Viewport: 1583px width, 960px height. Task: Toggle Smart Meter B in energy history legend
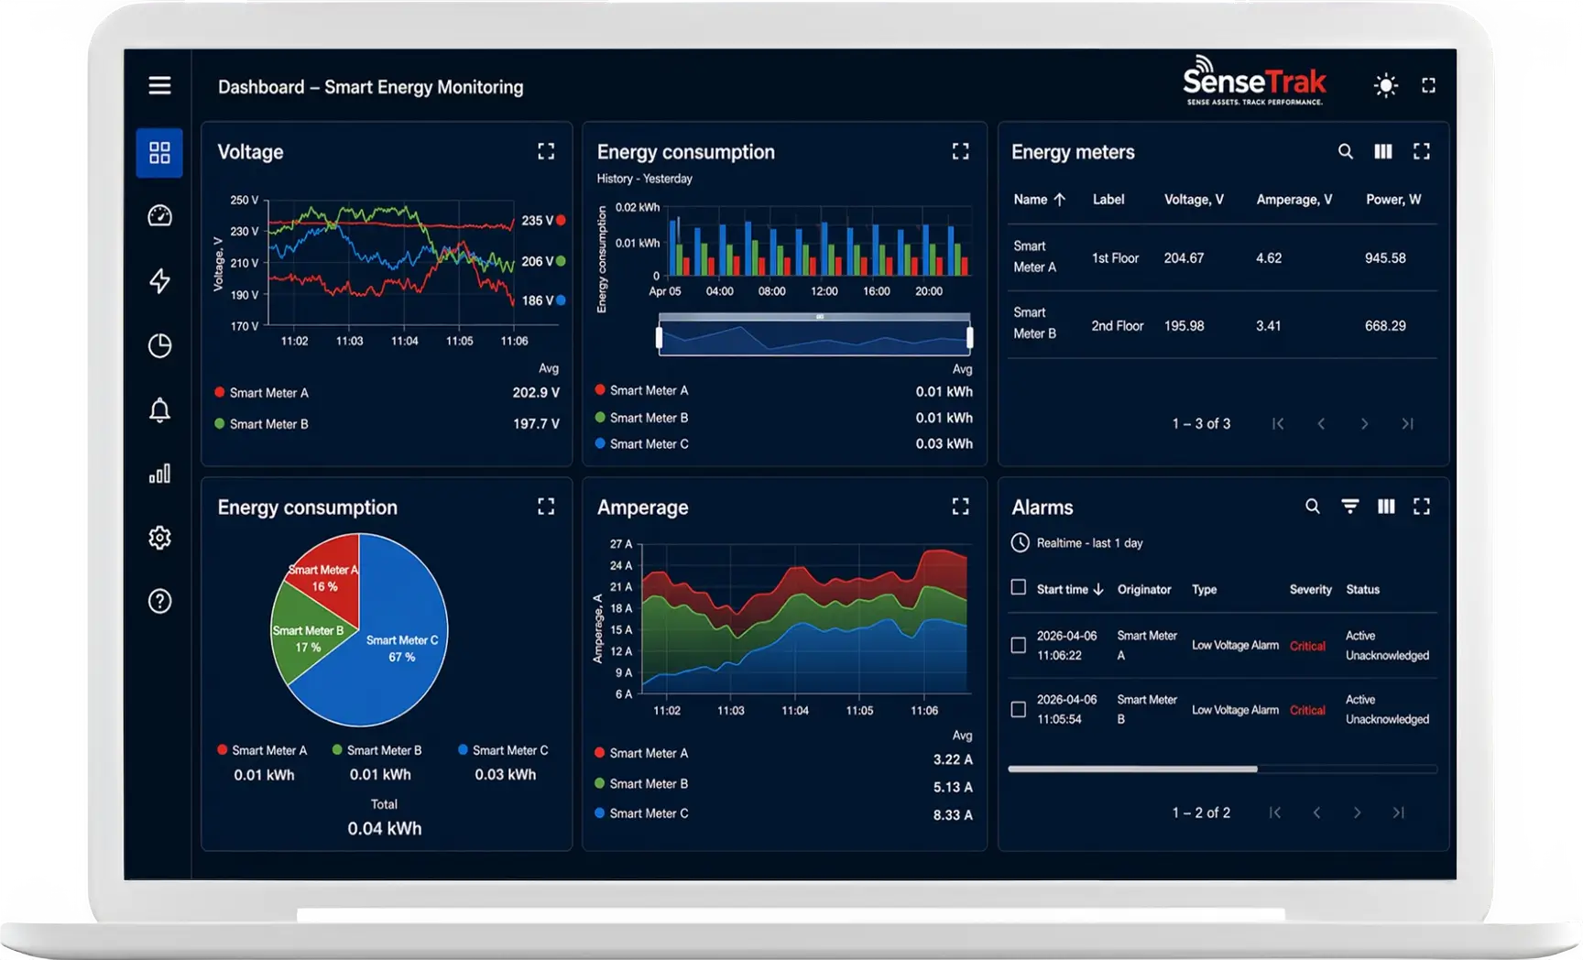(642, 417)
